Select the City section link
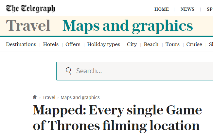 tap(132, 44)
